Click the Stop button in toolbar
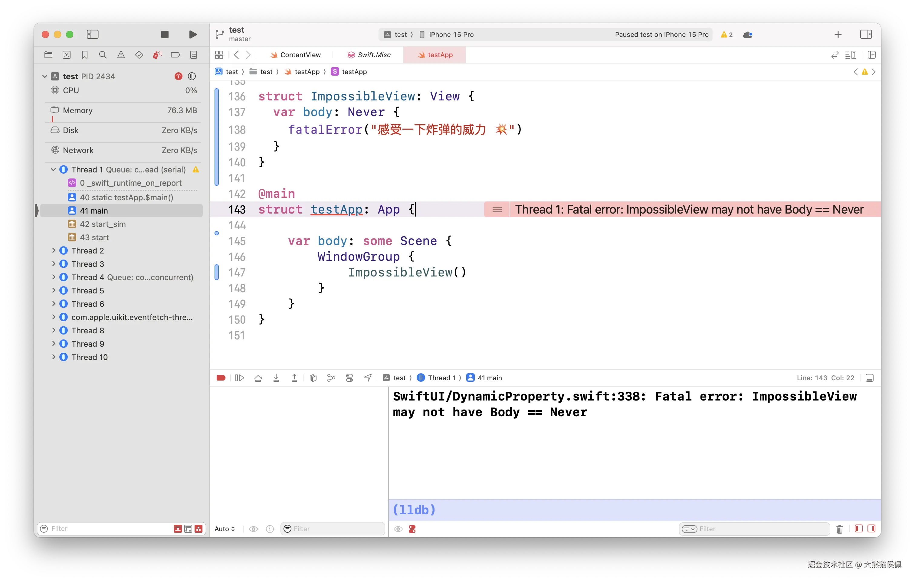915x582 pixels. pyautogui.click(x=165, y=34)
